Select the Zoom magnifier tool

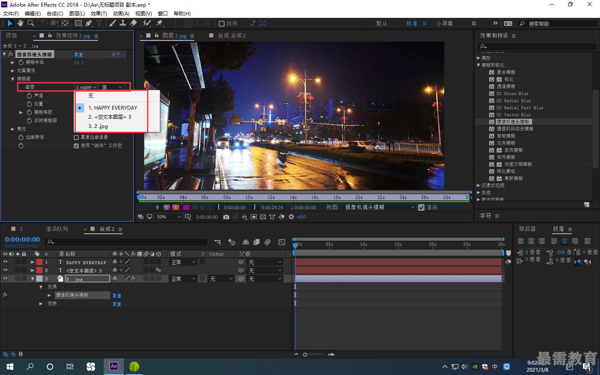pos(31,23)
